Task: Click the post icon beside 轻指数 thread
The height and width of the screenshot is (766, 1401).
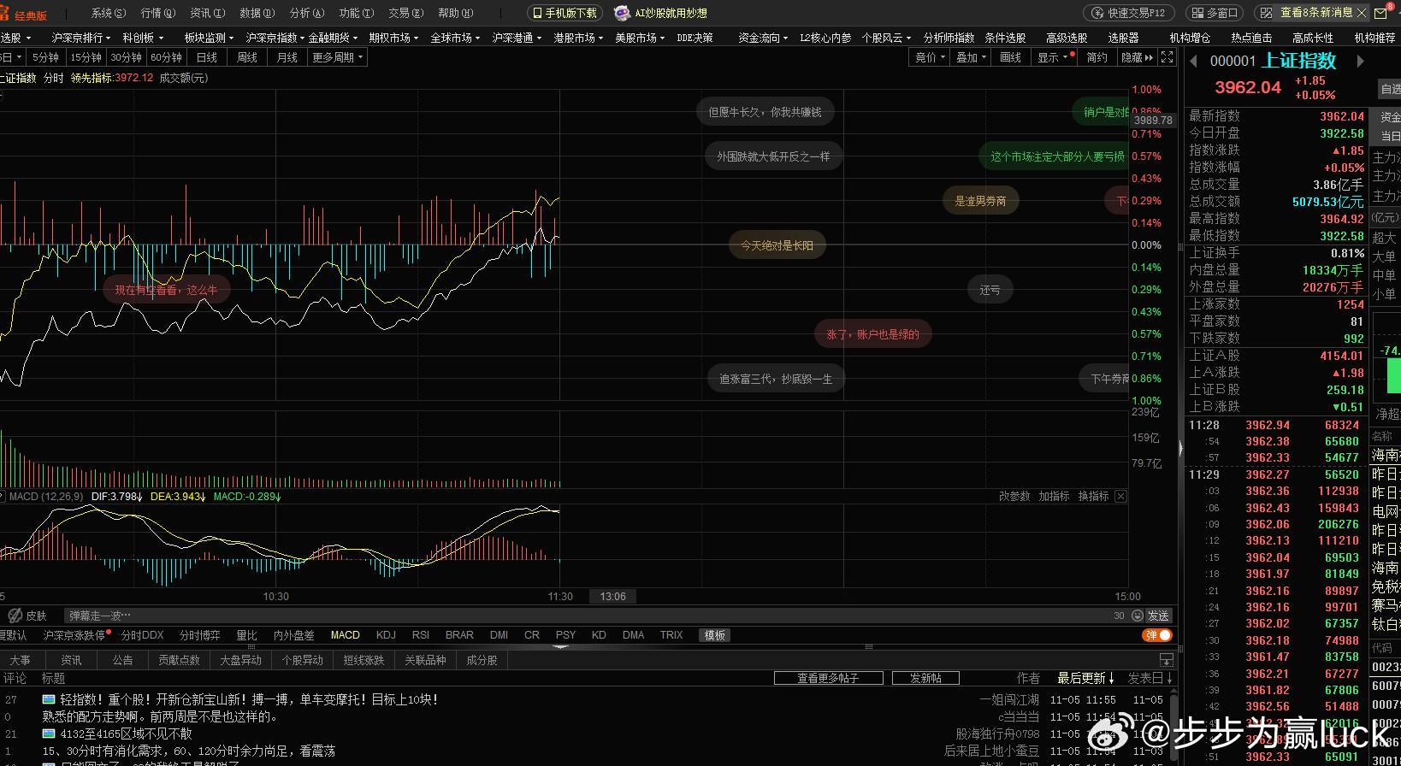Action: [x=49, y=699]
